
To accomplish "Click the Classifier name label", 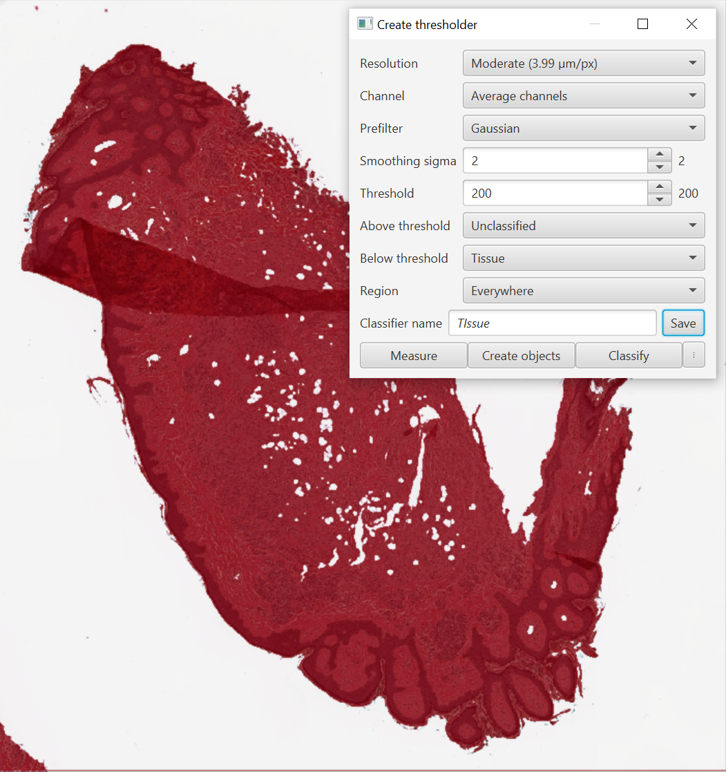I will [x=401, y=323].
